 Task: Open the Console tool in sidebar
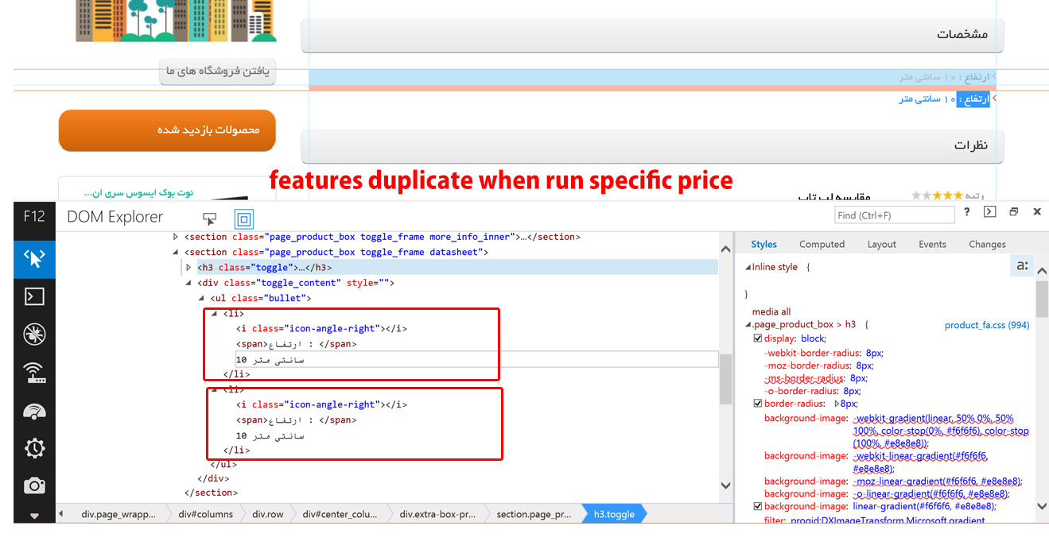(x=34, y=296)
